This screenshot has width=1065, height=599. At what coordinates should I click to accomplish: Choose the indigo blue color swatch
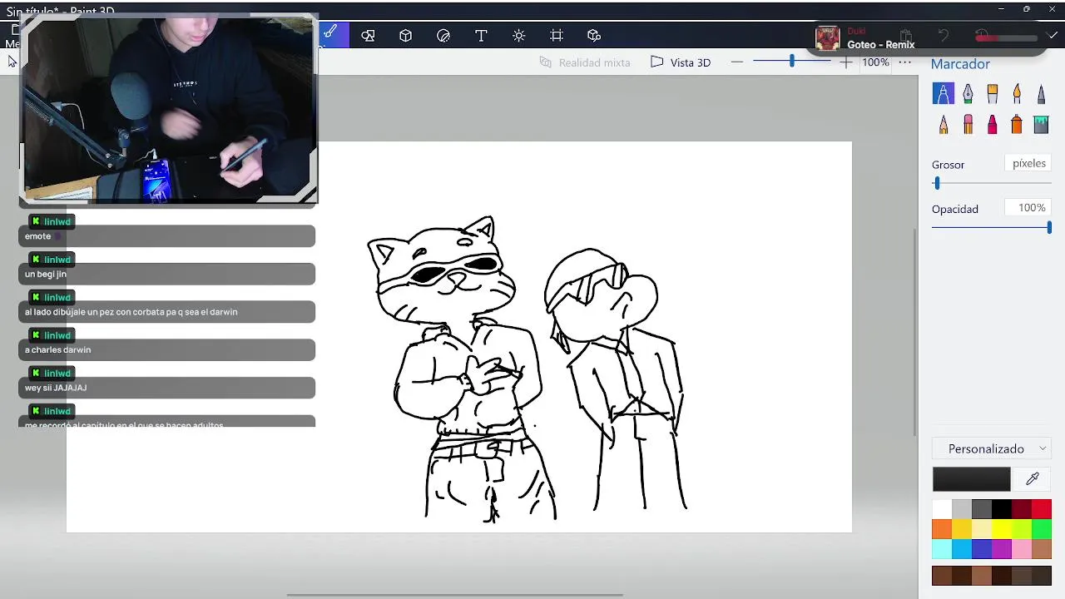click(982, 549)
